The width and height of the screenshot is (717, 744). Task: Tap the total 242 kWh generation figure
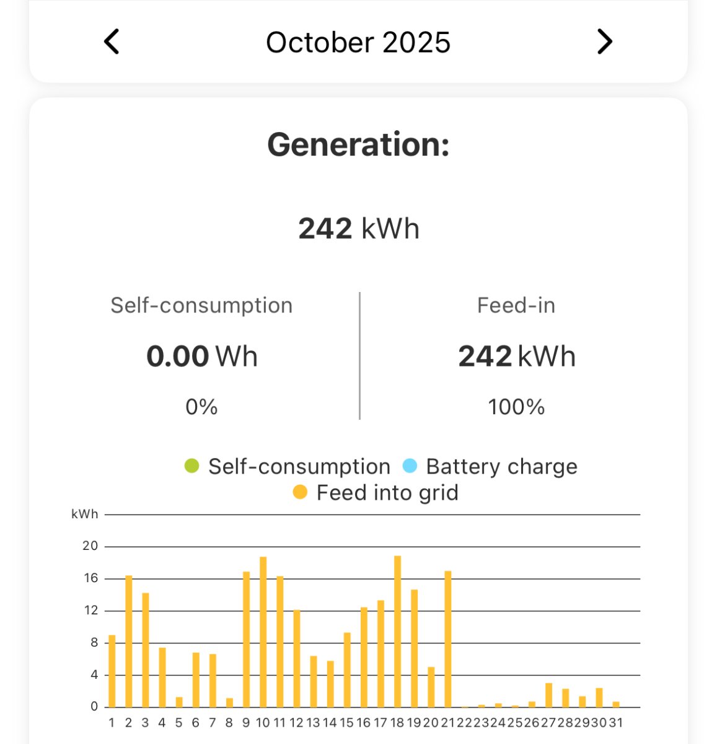tap(358, 228)
